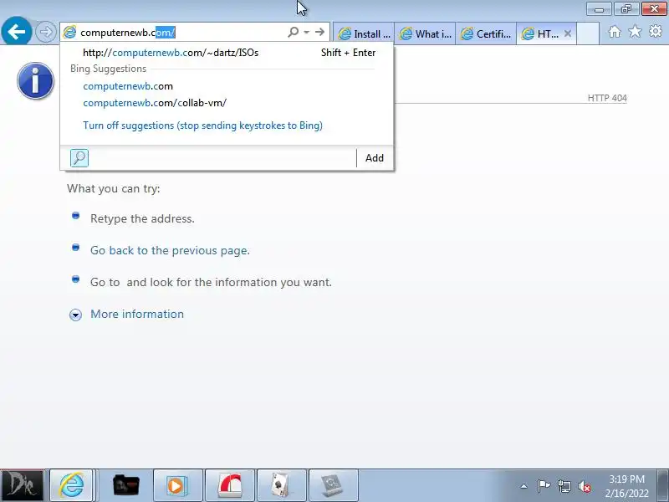The height and width of the screenshot is (502, 669).
Task: Open the Tools gear menu
Action: point(656,31)
